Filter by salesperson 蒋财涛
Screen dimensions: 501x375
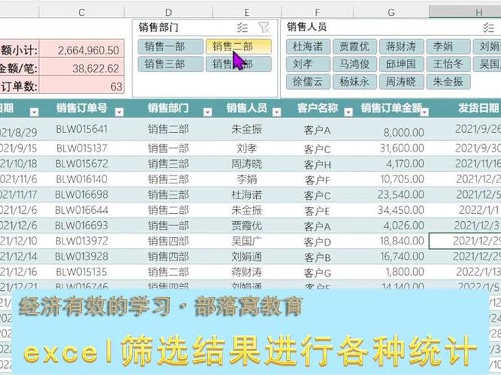401,46
